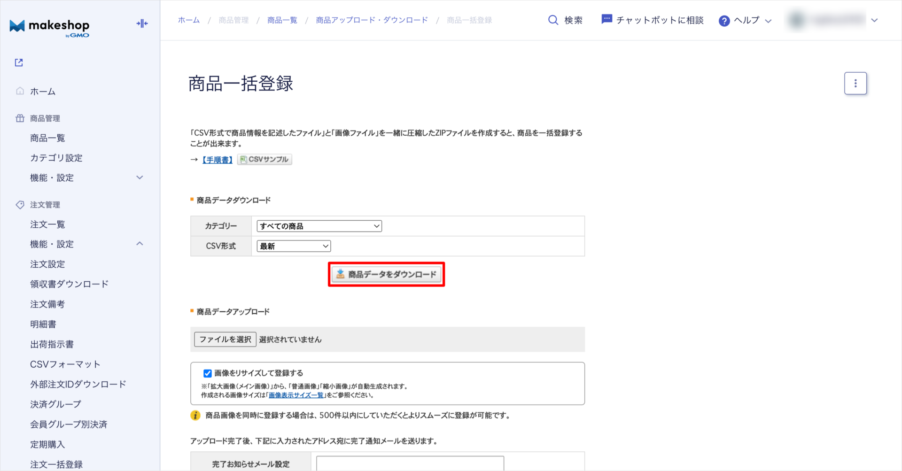Download the CSVサンプル file
This screenshot has width=902, height=471.
pyautogui.click(x=264, y=160)
